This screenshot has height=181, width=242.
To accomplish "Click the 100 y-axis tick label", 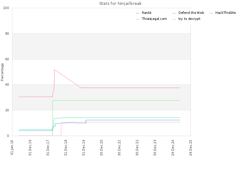I will tap(6, 8).
